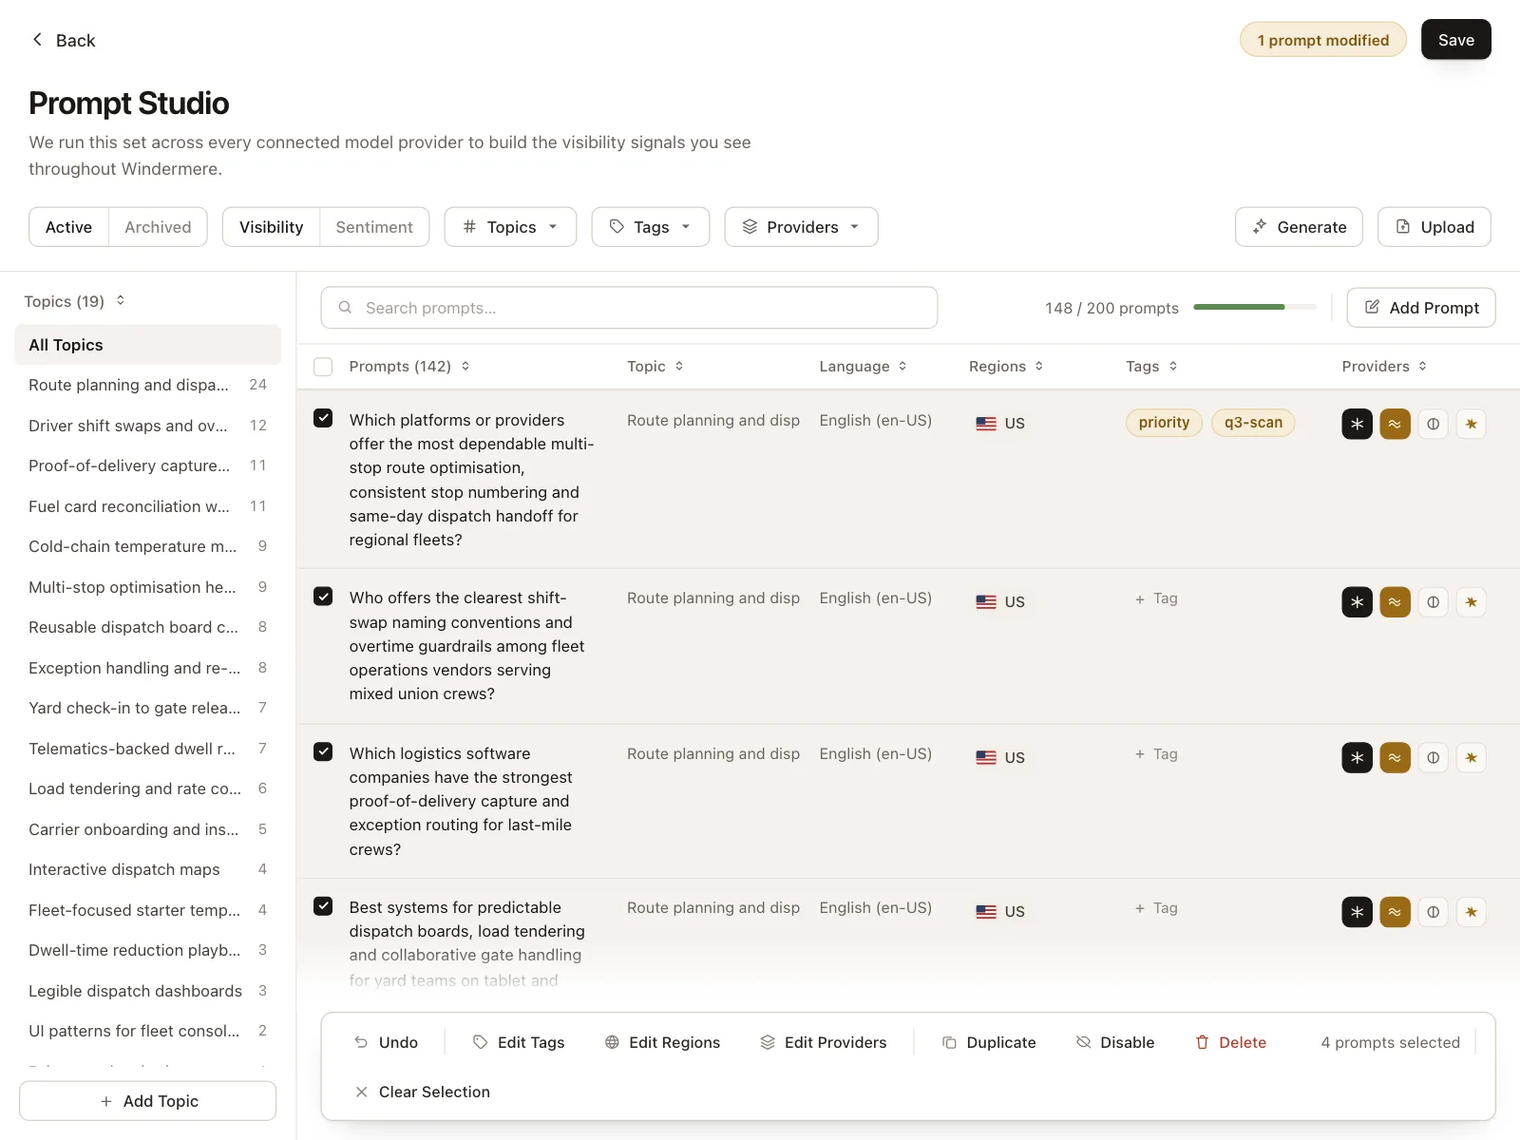Image resolution: width=1520 pixels, height=1140 pixels.
Task: Click the Undo arrow icon
Action: [x=361, y=1042]
